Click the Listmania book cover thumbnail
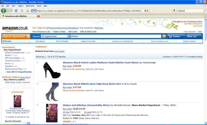The height and width of the screenshot is (125, 207). (17, 101)
